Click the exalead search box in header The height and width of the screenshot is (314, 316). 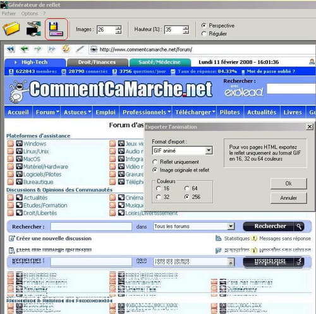tap(291, 89)
